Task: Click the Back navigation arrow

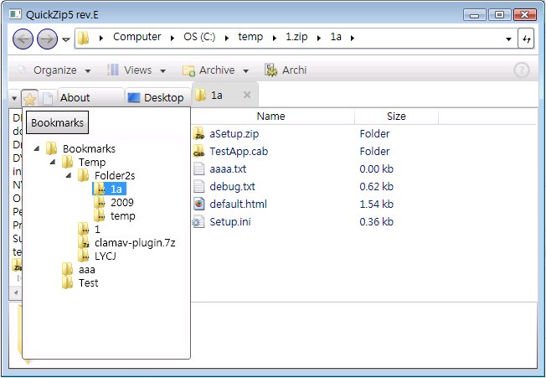Action: tap(24, 39)
